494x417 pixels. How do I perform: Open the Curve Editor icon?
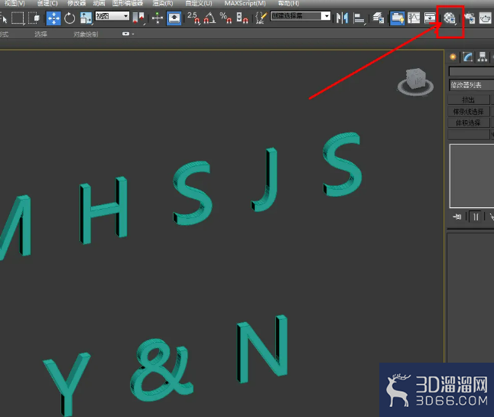[x=414, y=18]
